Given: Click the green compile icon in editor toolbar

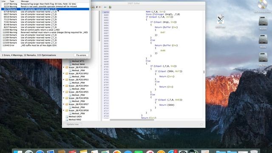Looking at the screenshot, I should click(x=110, y=7).
